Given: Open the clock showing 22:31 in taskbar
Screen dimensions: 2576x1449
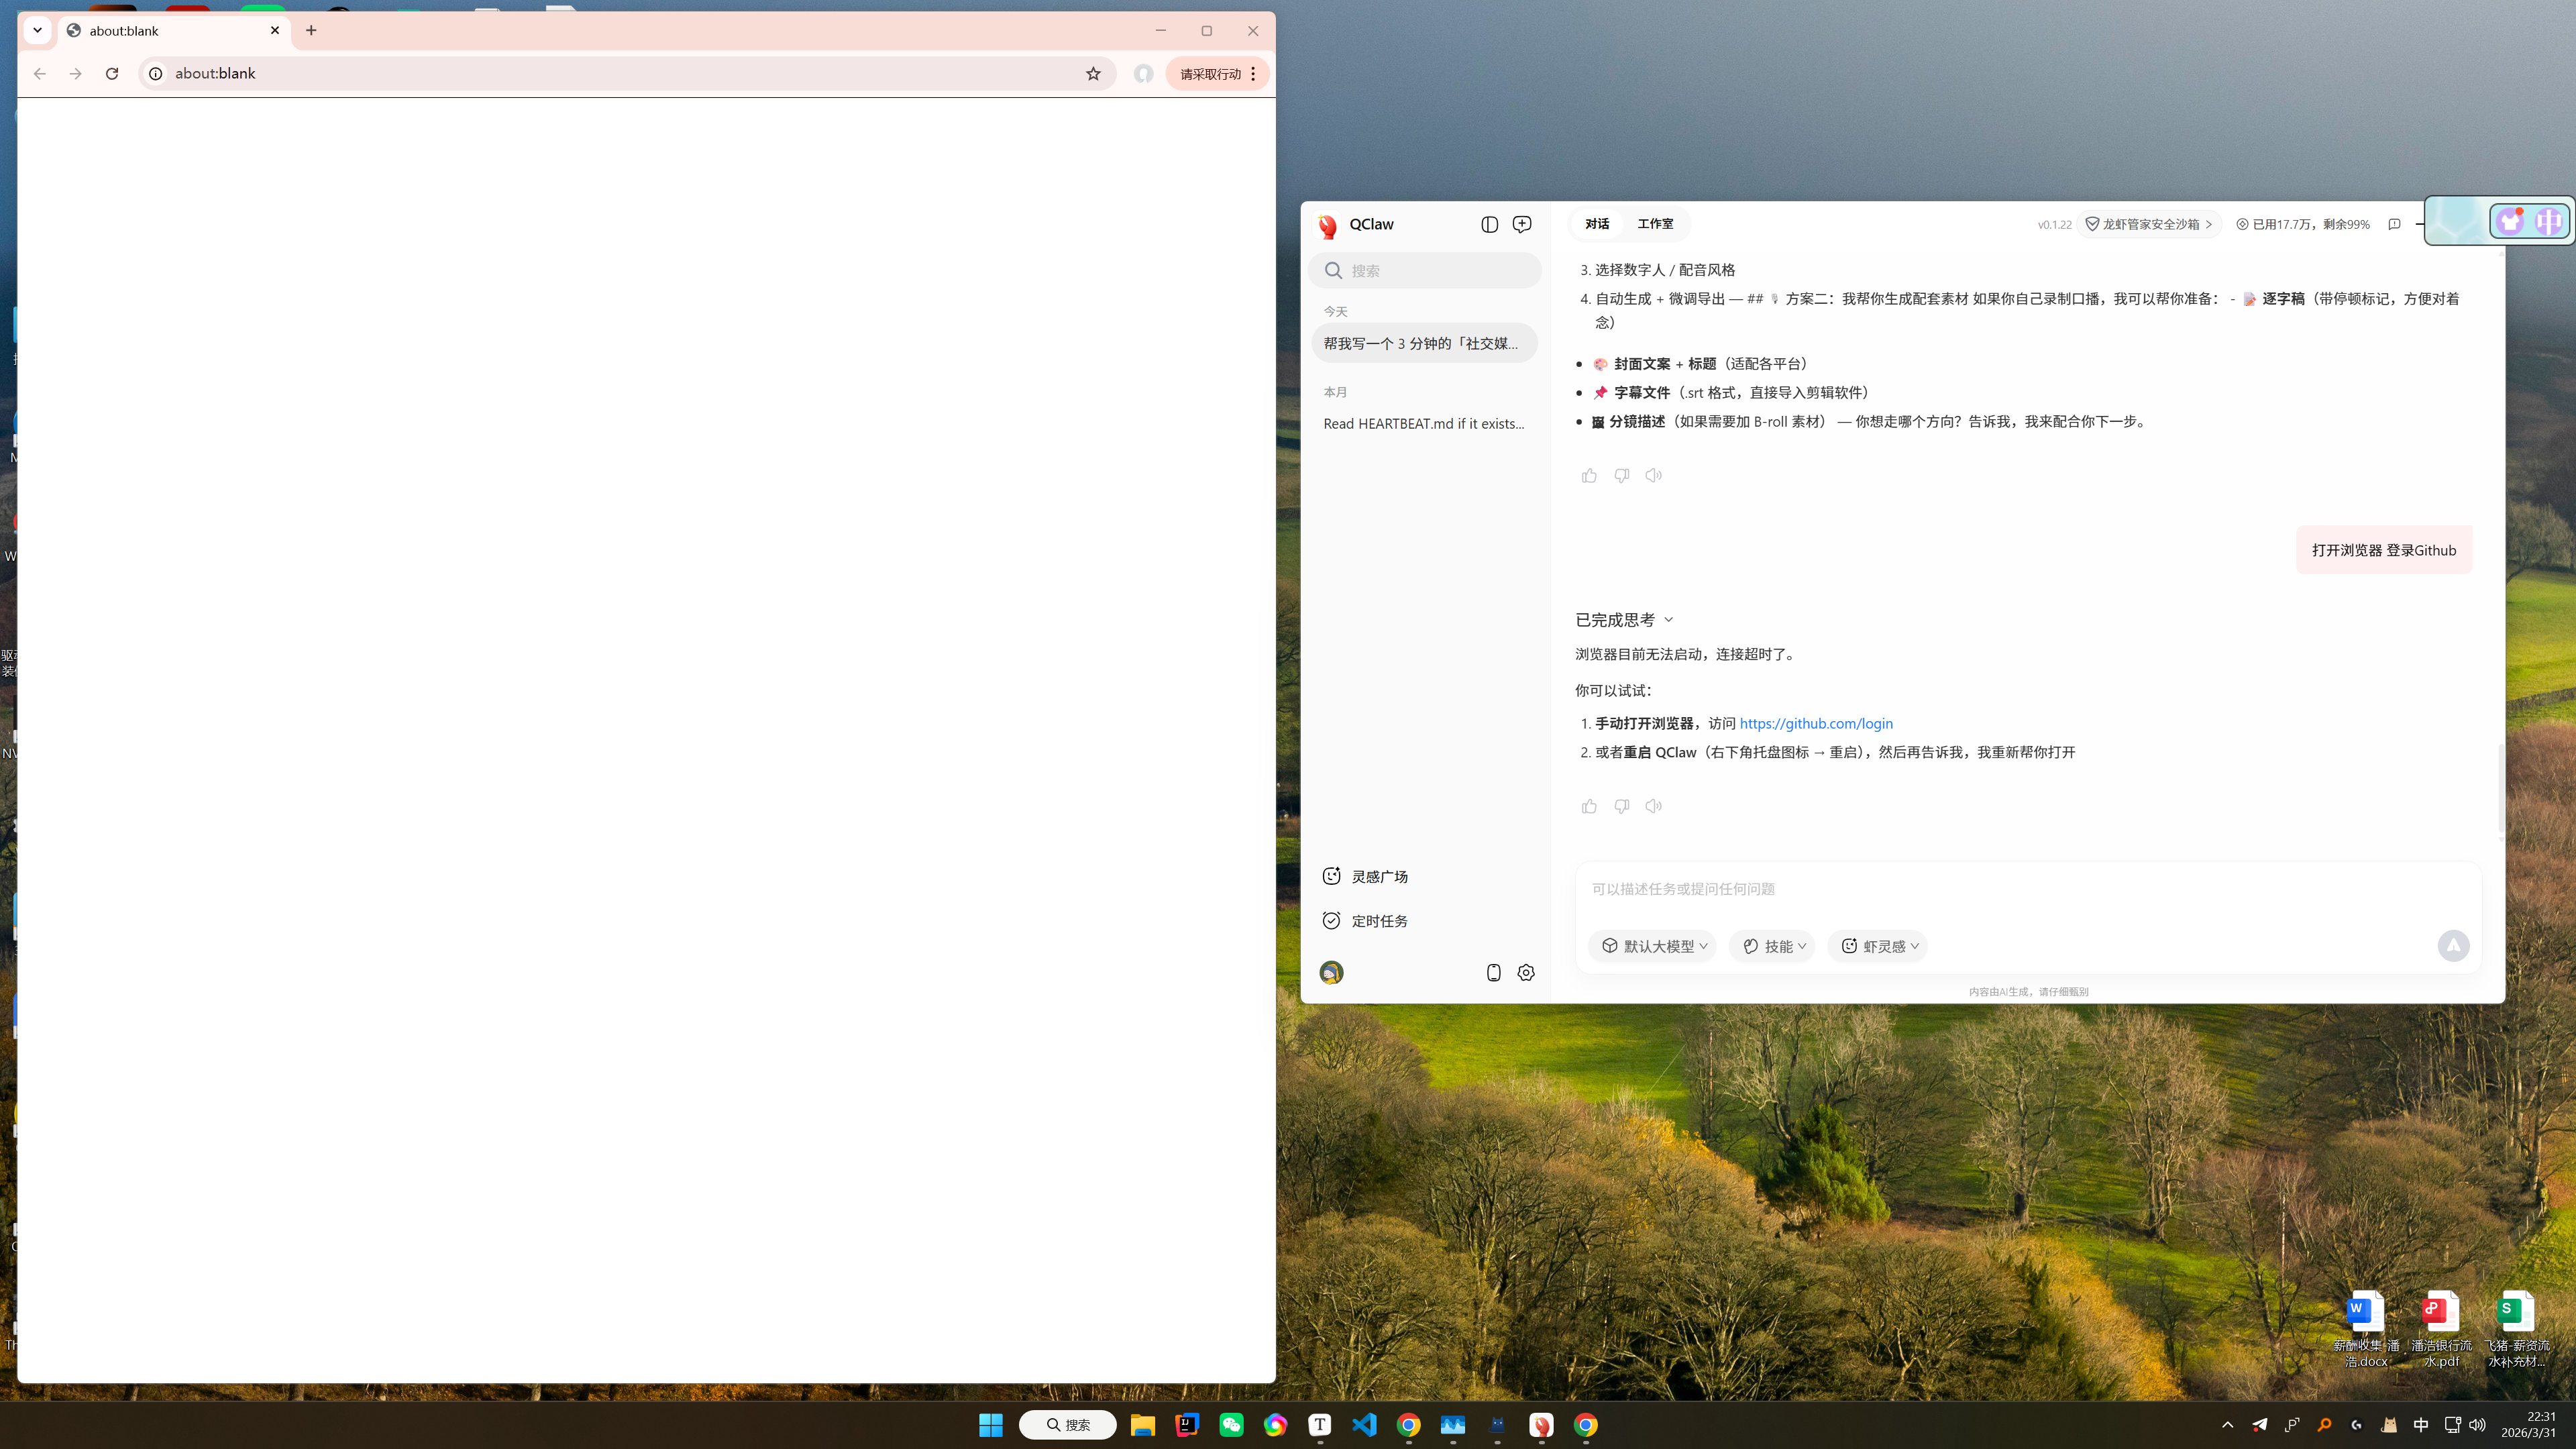Looking at the screenshot, I should click(2529, 1425).
